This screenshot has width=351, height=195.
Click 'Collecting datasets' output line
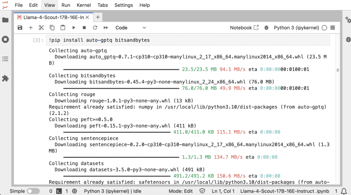[76, 163]
